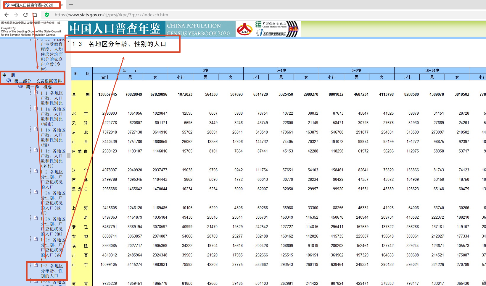Click the 全国 row label

coord(81,95)
